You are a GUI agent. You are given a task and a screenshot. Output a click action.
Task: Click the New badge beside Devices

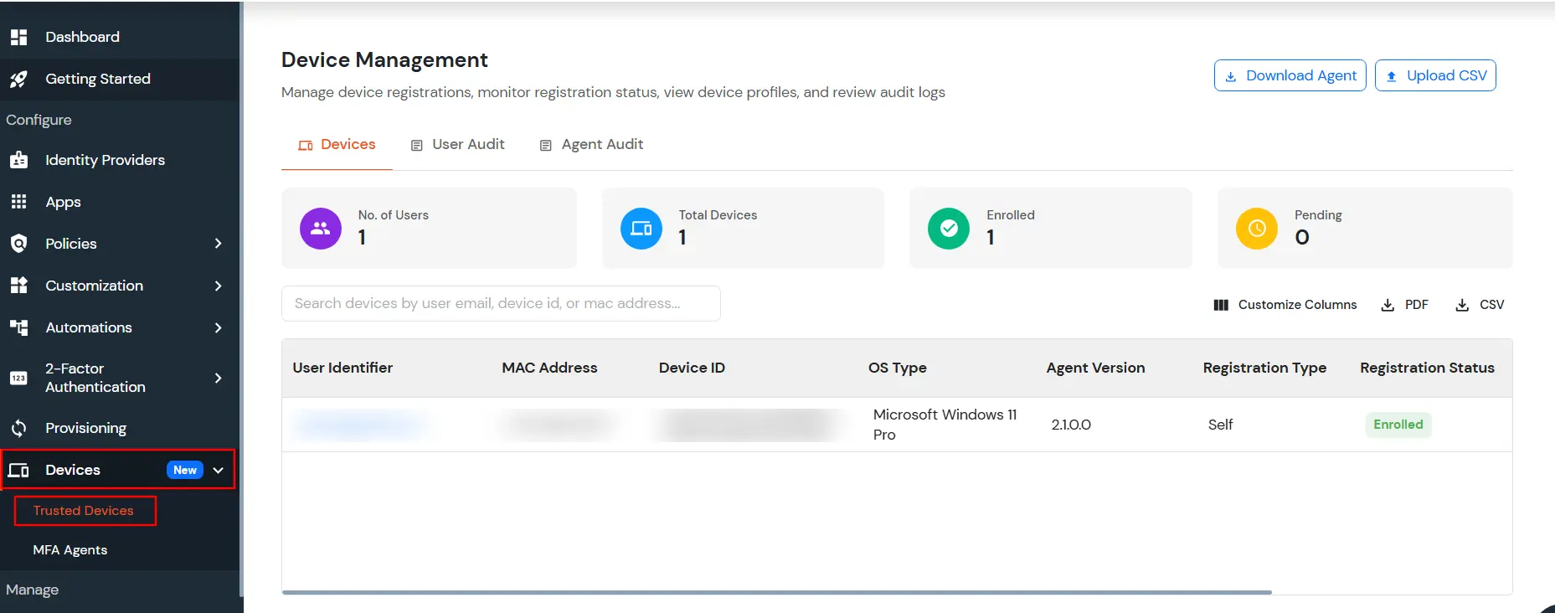[x=185, y=470]
